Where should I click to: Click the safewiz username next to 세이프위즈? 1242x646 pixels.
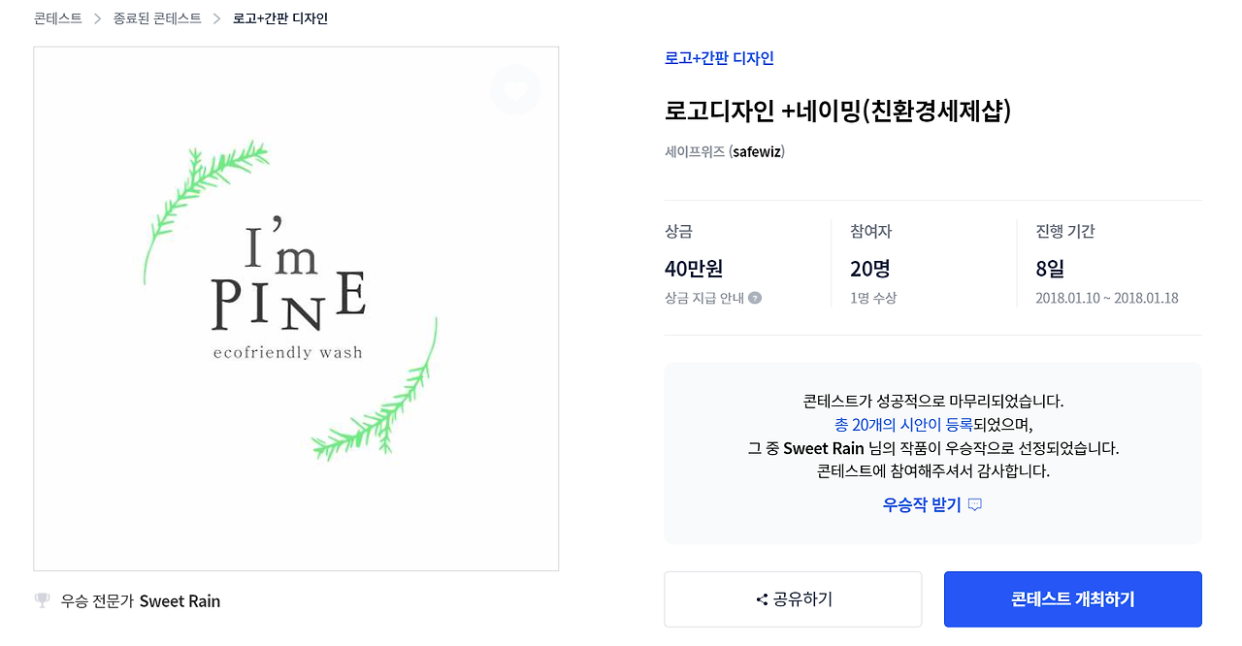click(x=757, y=152)
